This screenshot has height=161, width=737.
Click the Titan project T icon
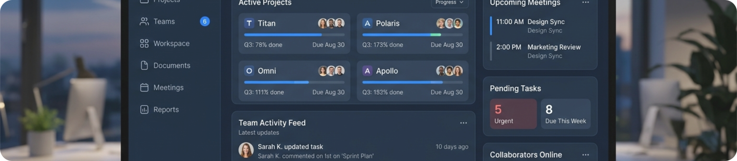click(x=249, y=23)
